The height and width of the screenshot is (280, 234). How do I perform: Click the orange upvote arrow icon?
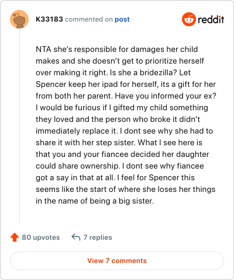15,237
